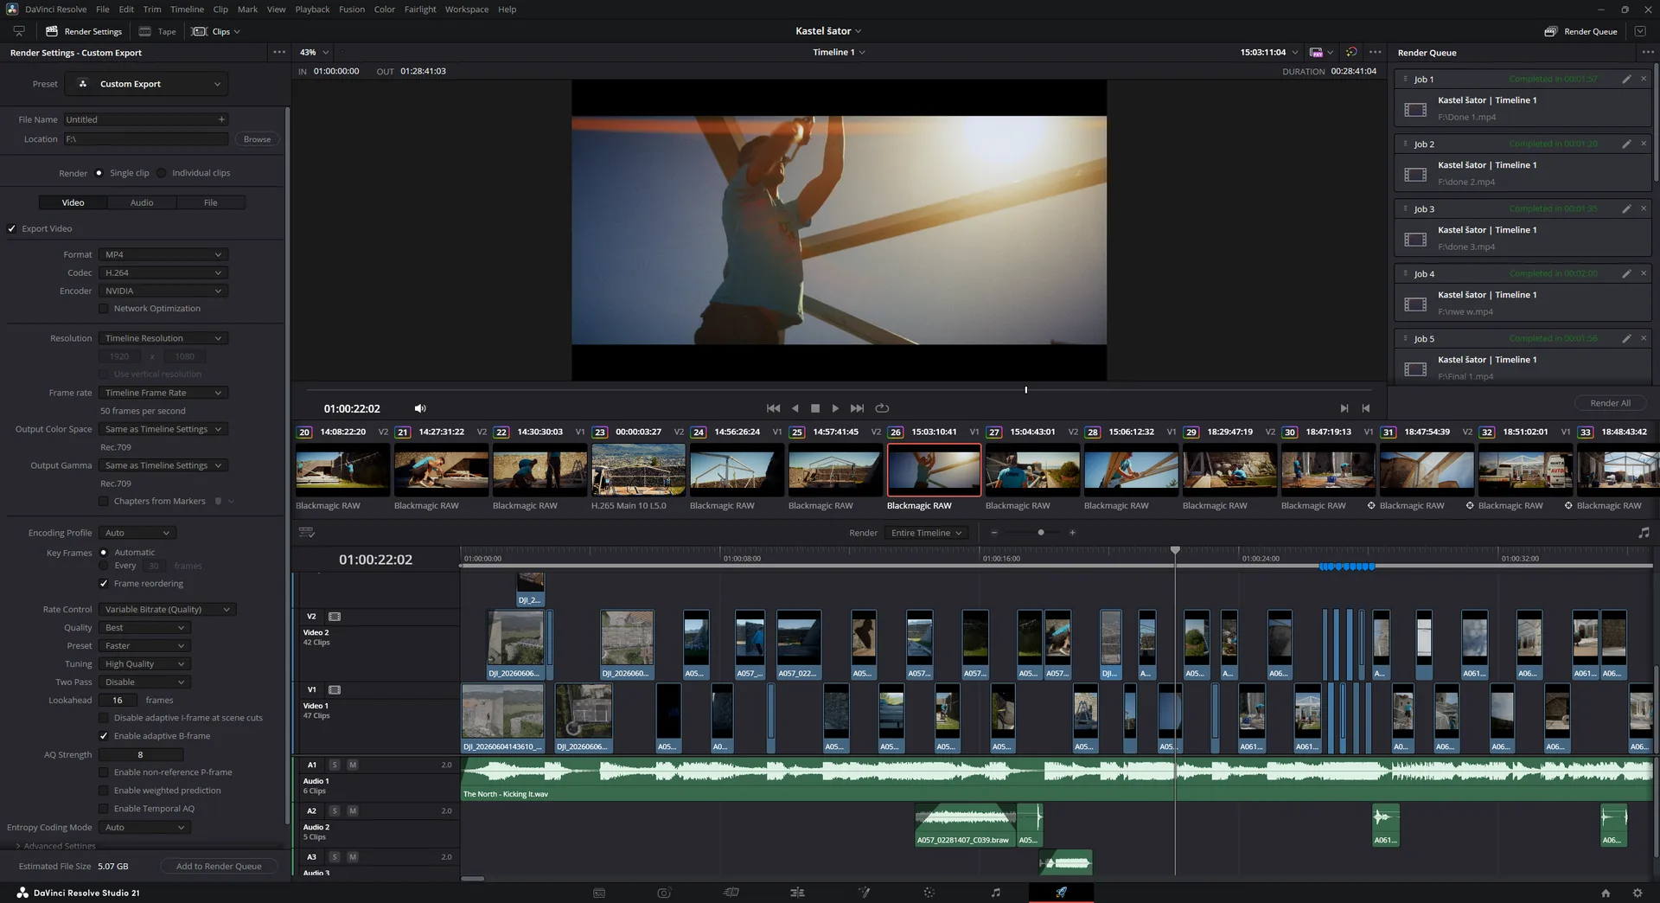The width and height of the screenshot is (1660, 903).
Task: Open the Playback menu
Action: 312,10
